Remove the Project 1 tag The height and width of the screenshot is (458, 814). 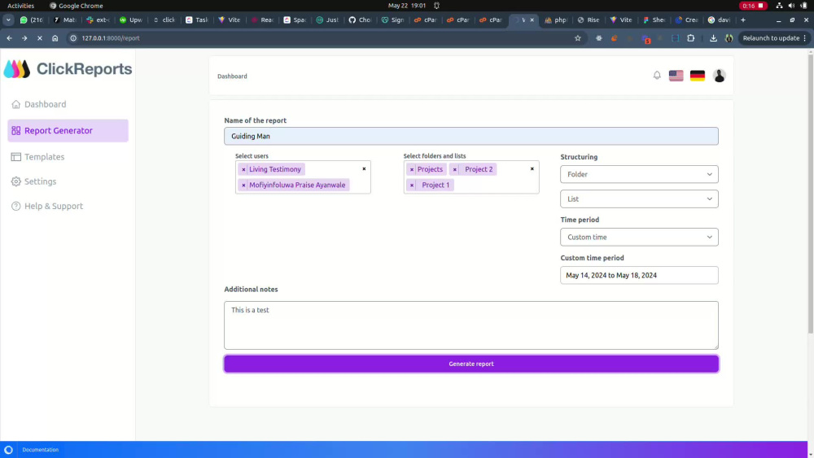pyautogui.click(x=412, y=185)
